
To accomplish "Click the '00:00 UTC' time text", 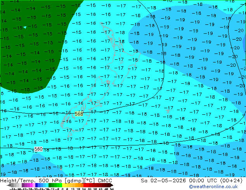I will (x=204, y=181).
